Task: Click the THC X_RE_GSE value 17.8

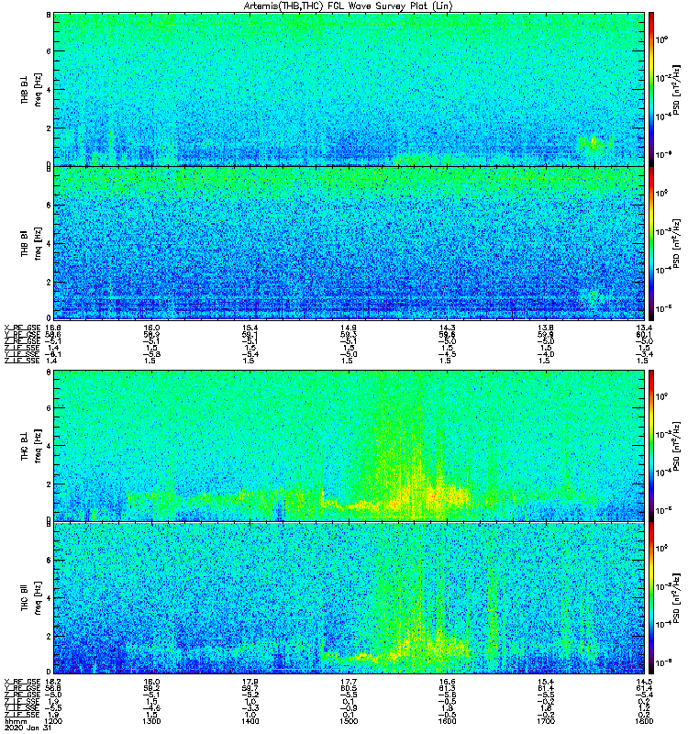Action: coord(250,682)
